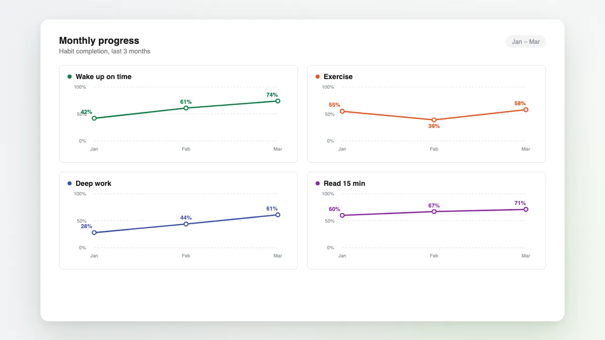Click the 39% Feb point in Exercise chart
This screenshot has height=340, width=605.
[x=434, y=120]
